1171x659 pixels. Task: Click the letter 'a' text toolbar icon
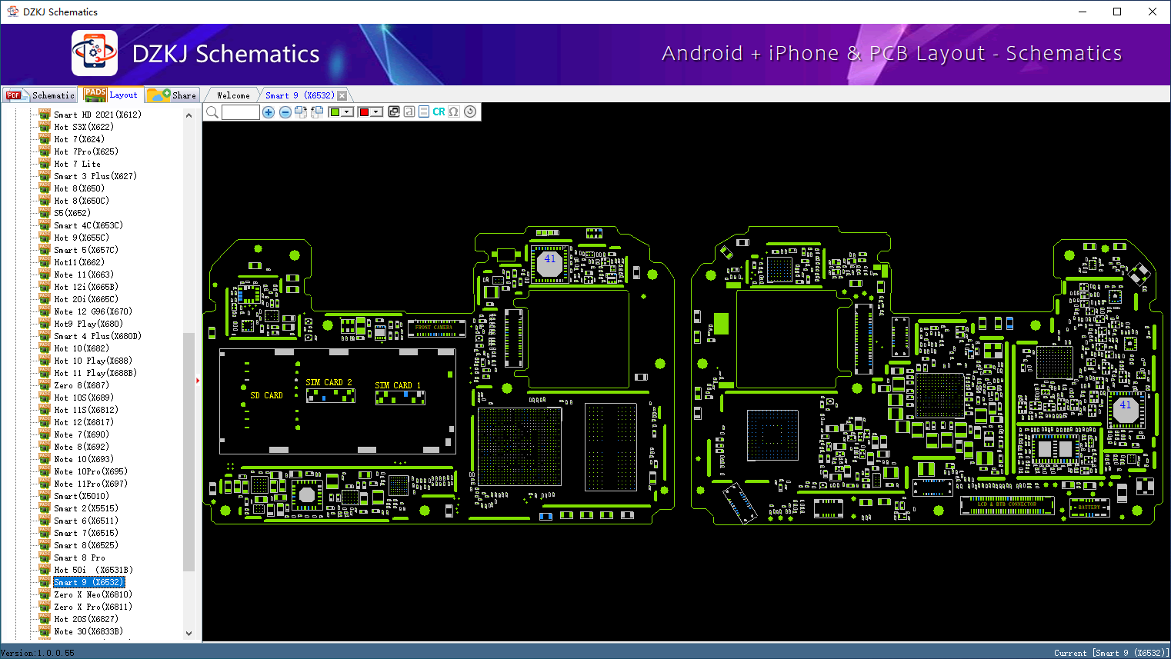tap(409, 111)
